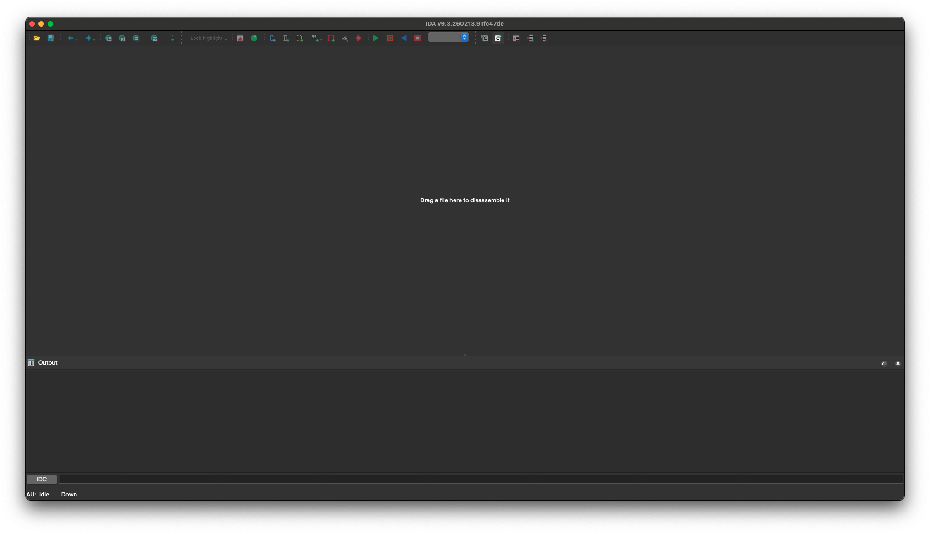Click the red diamond breakpoint icon
Viewport: 930px width, 534px height.
[x=358, y=38]
